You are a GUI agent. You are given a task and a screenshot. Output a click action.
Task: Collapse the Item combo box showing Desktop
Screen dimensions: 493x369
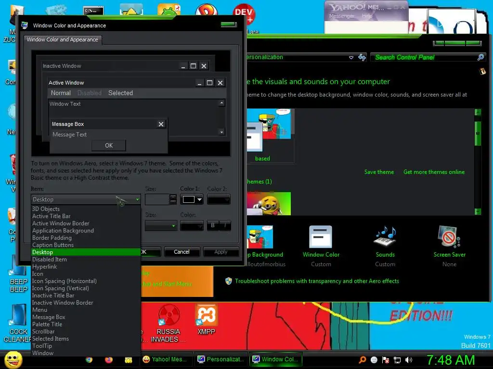(86, 199)
